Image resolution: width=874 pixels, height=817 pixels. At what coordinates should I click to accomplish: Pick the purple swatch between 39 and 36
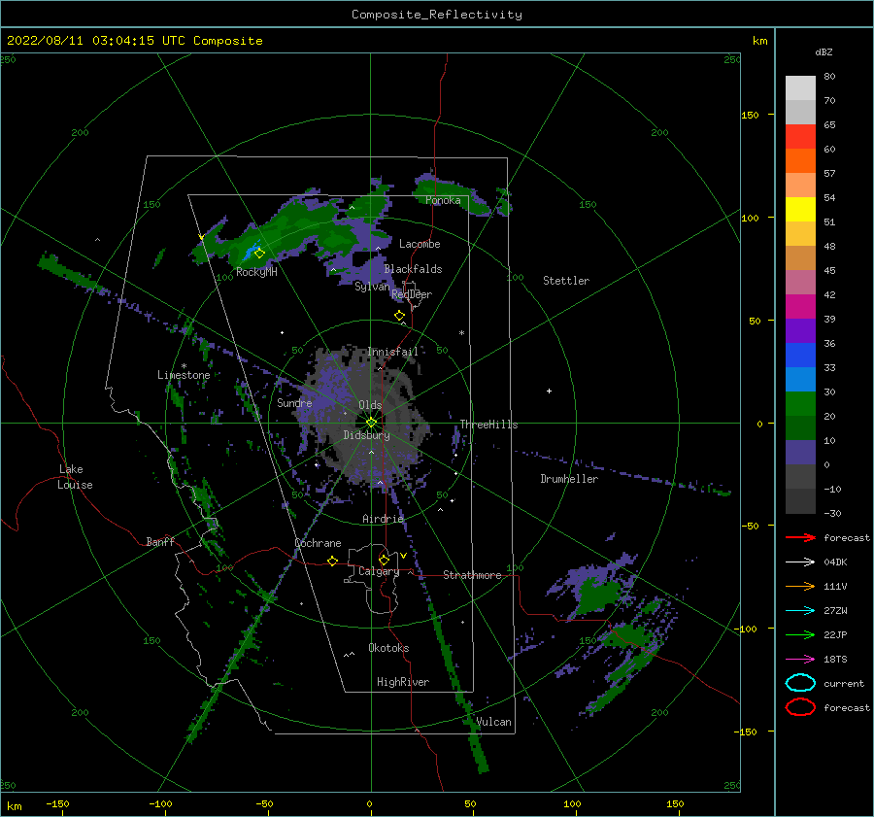[x=800, y=330]
